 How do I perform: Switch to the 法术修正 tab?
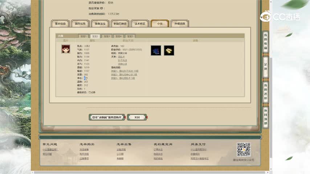click(140, 24)
